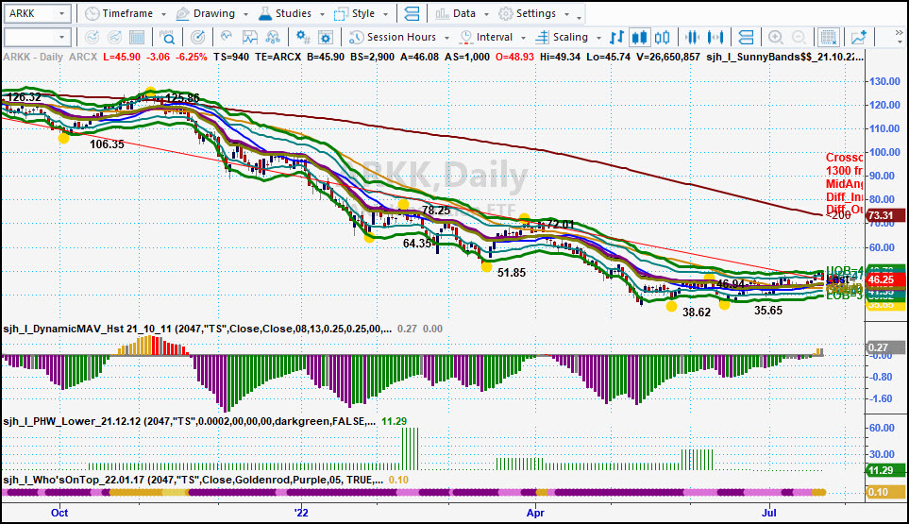Screen dimensions: 909x524
Task: Click the 38.62 swing low label
Action: pyautogui.click(x=697, y=313)
